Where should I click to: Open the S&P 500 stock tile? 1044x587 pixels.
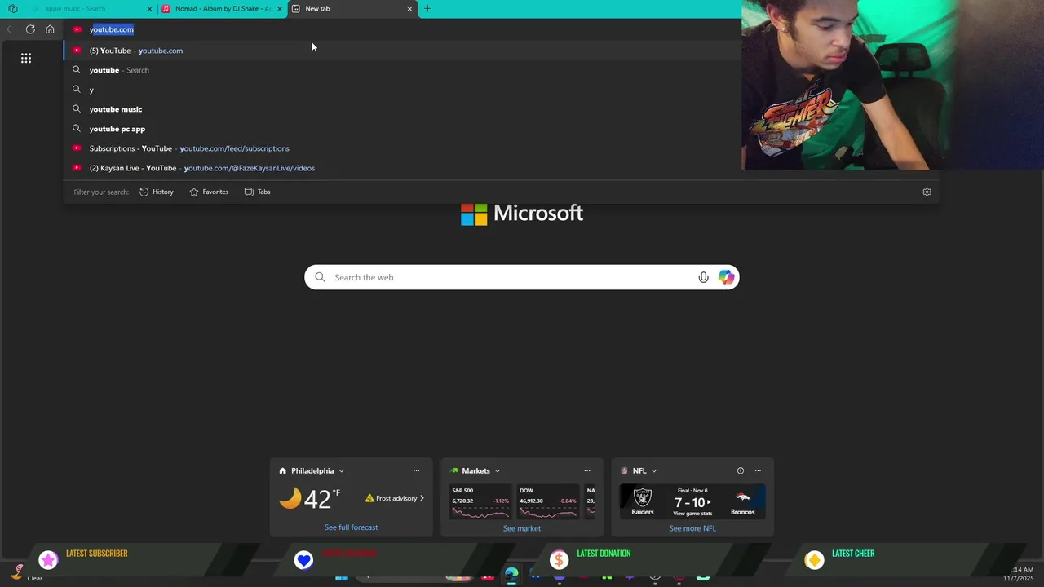tap(480, 502)
